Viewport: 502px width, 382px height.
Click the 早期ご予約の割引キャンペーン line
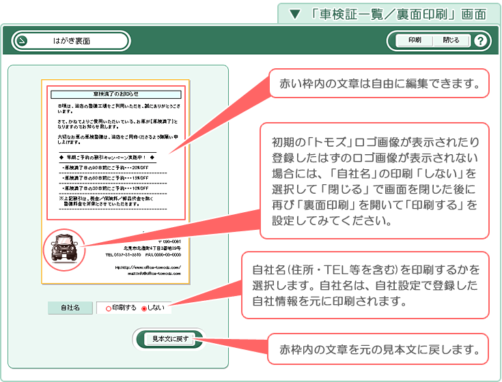[x=107, y=158]
